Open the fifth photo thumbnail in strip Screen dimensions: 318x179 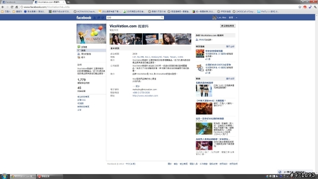pos(183,39)
